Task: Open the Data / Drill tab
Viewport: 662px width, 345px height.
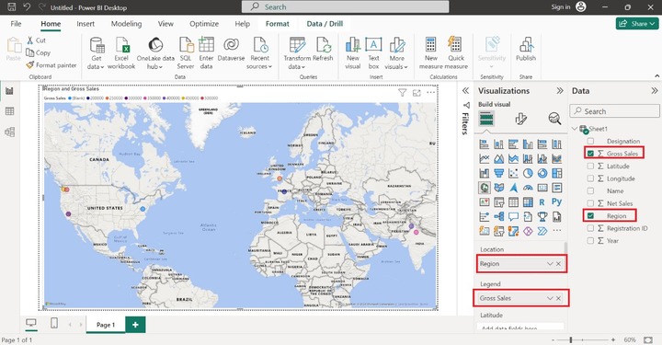Action: pyautogui.click(x=325, y=24)
